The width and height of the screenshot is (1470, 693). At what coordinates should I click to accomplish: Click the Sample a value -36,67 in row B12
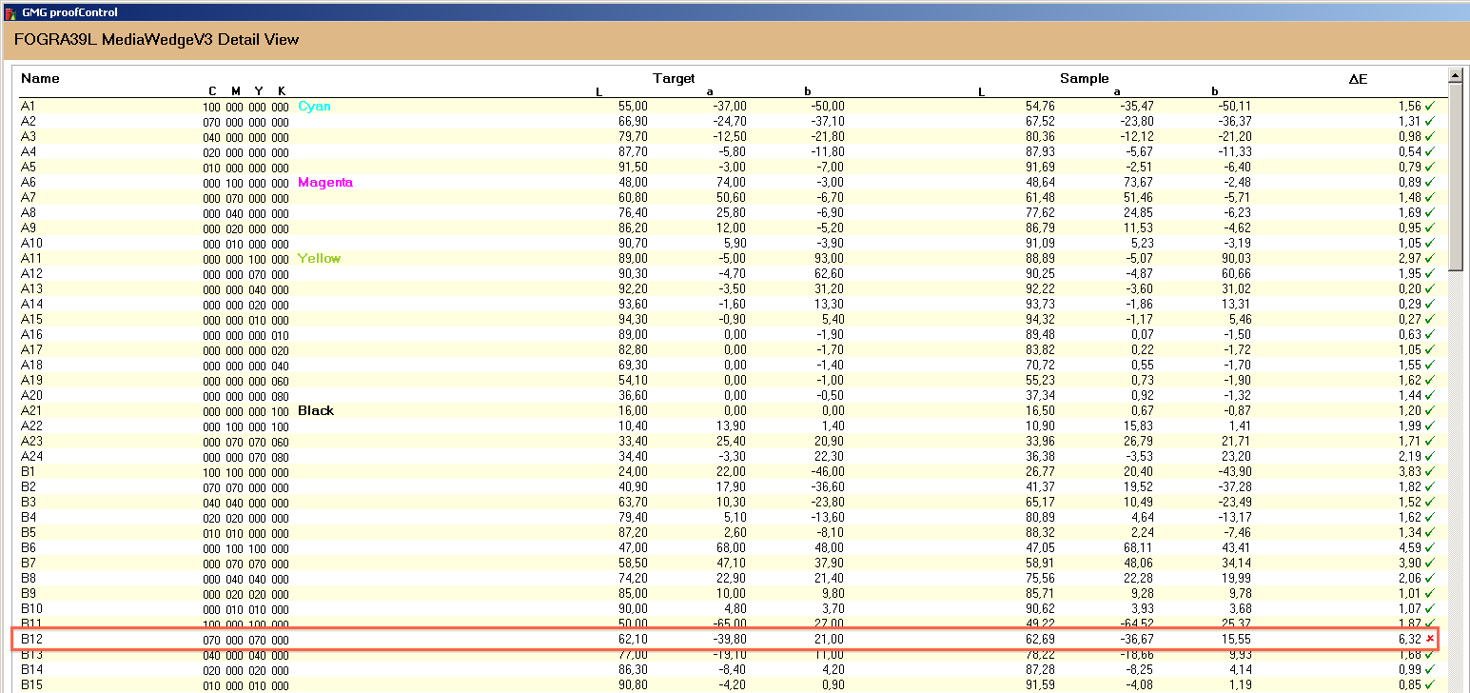click(1137, 639)
